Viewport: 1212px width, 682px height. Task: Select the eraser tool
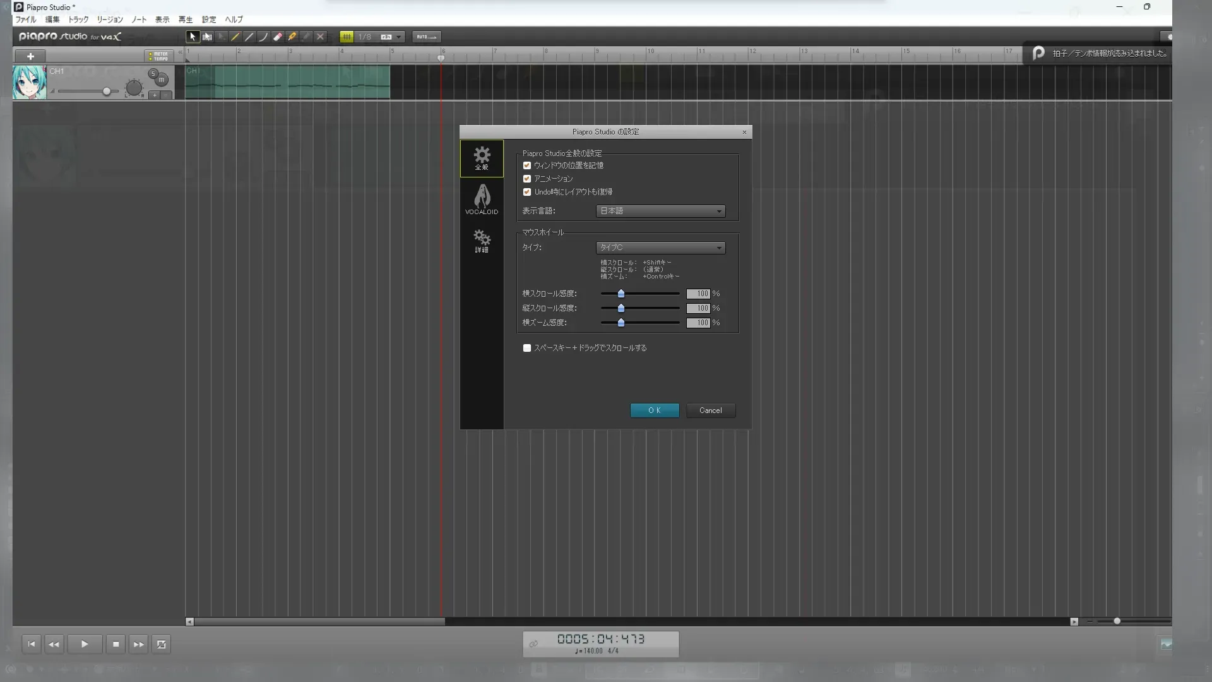[x=278, y=37]
